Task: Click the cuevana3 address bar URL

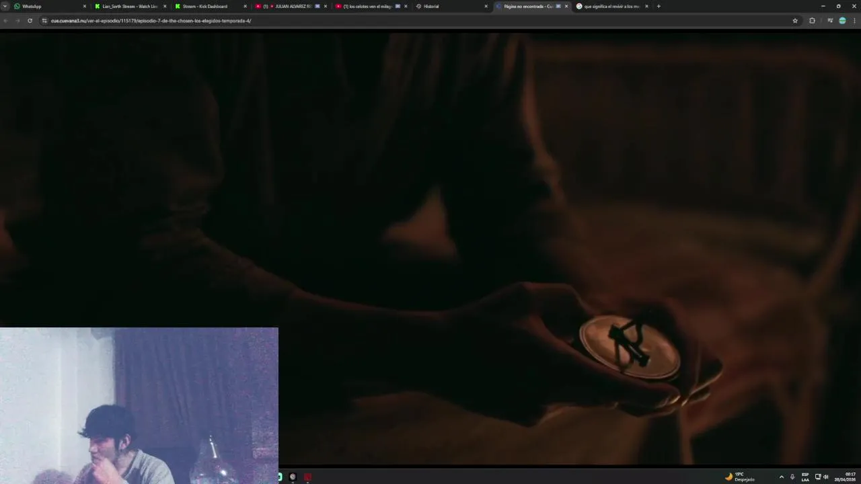Action: click(151, 21)
